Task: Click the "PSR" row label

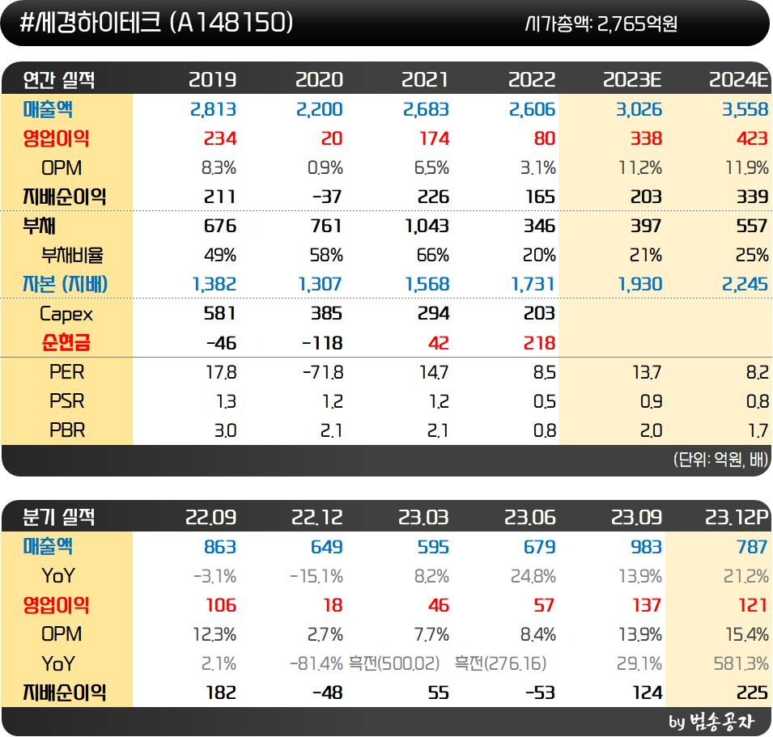Action: pos(67,401)
